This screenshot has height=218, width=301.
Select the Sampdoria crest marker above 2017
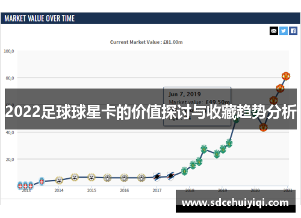click(x=157, y=177)
